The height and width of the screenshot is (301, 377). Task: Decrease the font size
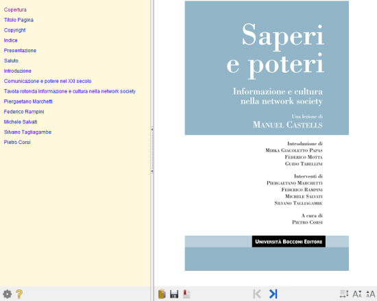(x=357, y=293)
